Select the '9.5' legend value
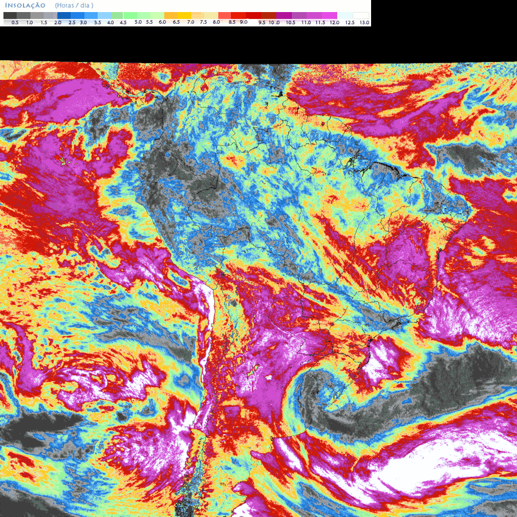This screenshot has height=517, width=517. coord(262,22)
